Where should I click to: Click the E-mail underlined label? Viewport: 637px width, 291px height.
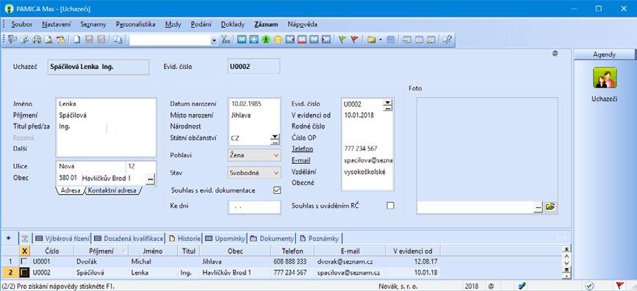[301, 160]
